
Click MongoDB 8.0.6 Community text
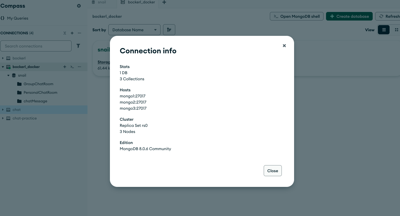[145, 149]
